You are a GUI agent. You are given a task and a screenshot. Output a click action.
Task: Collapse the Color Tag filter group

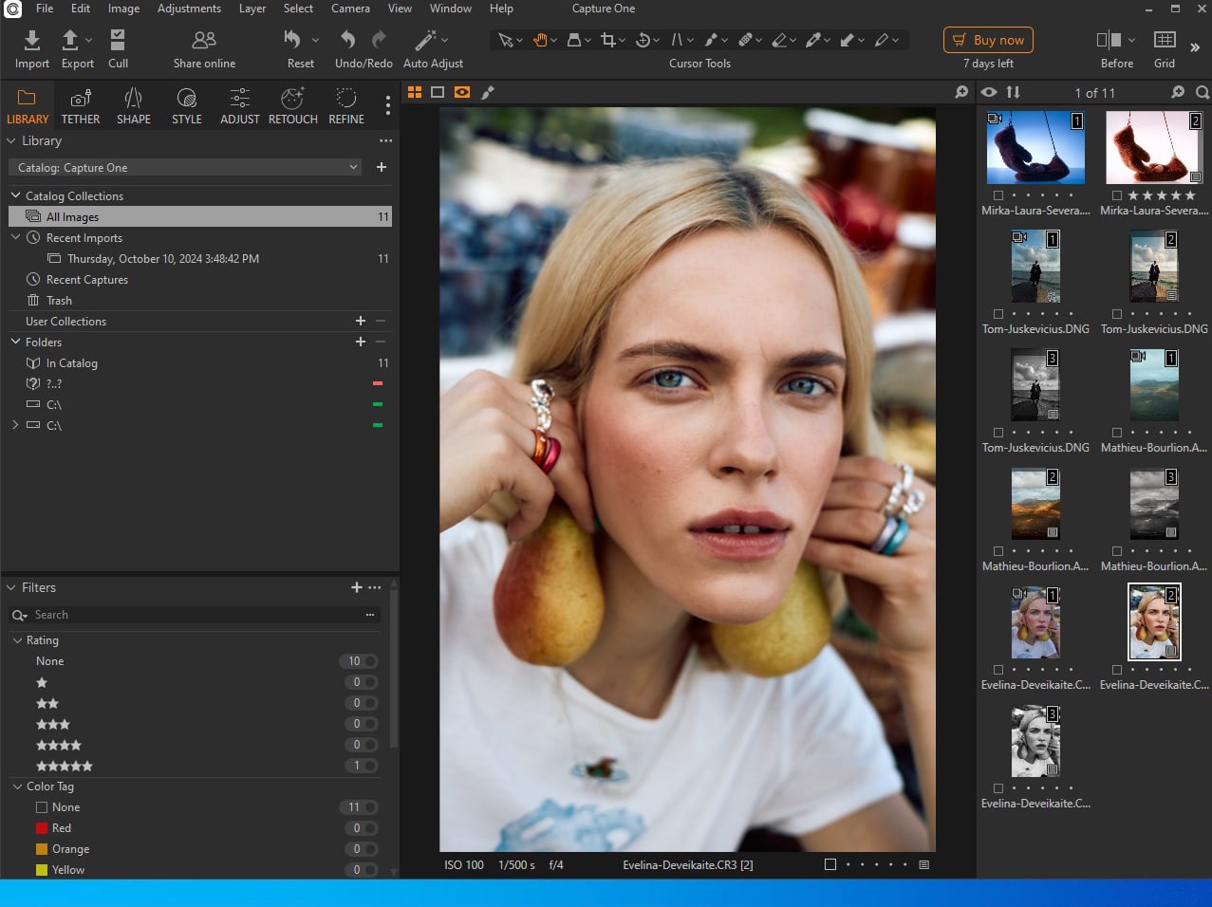coord(17,787)
